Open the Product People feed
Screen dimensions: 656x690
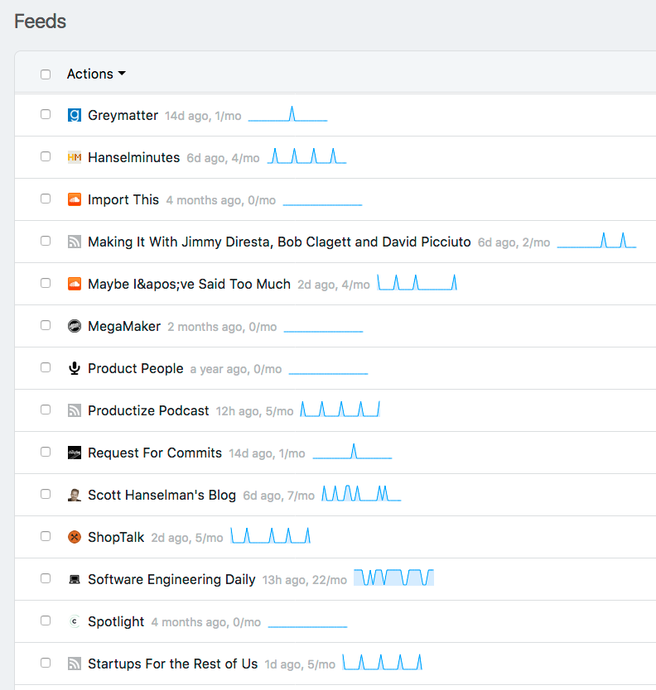coord(136,368)
